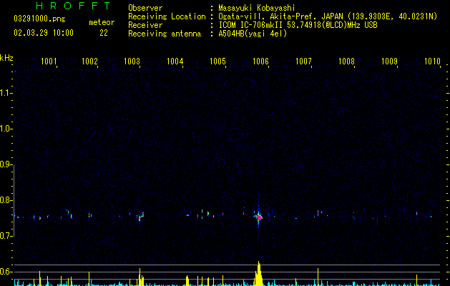Image resolution: width=450 pixels, height=286 pixels.
Task: Click the 1008 time axis label
Action: (x=346, y=61)
